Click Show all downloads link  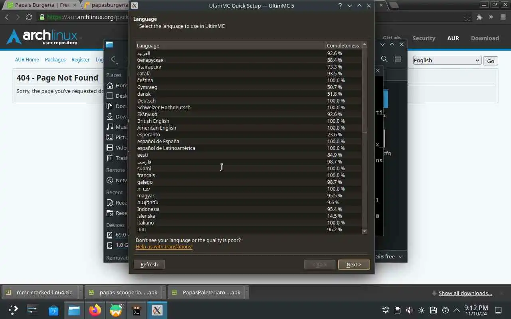pyautogui.click(x=465, y=293)
